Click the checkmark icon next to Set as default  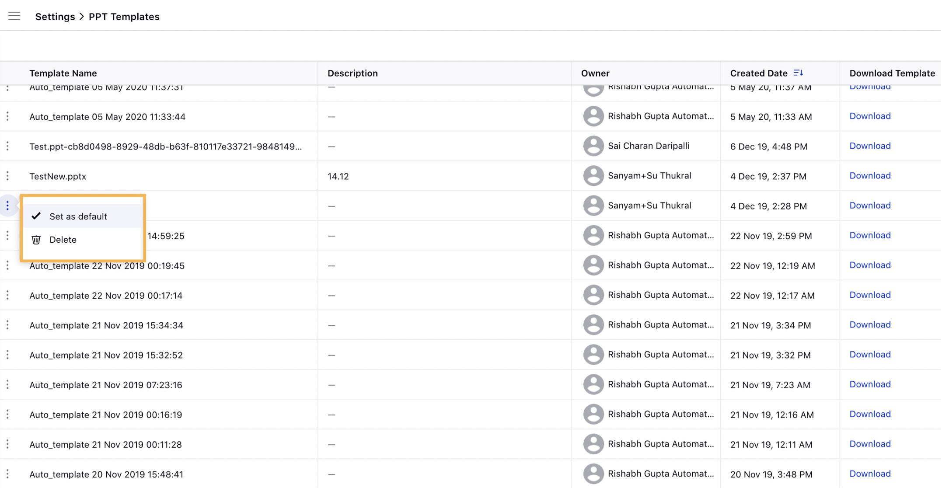point(36,216)
